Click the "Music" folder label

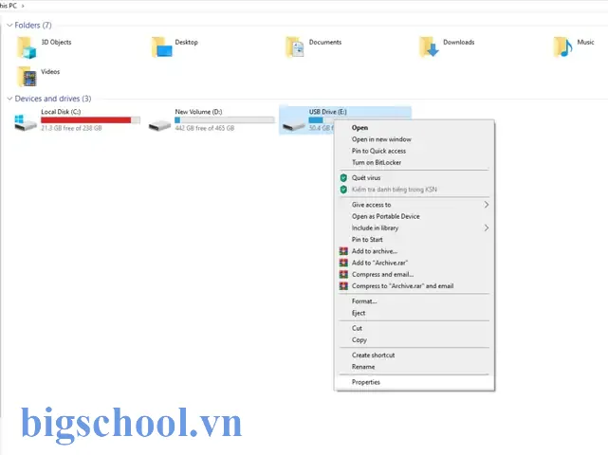[x=585, y=43]
